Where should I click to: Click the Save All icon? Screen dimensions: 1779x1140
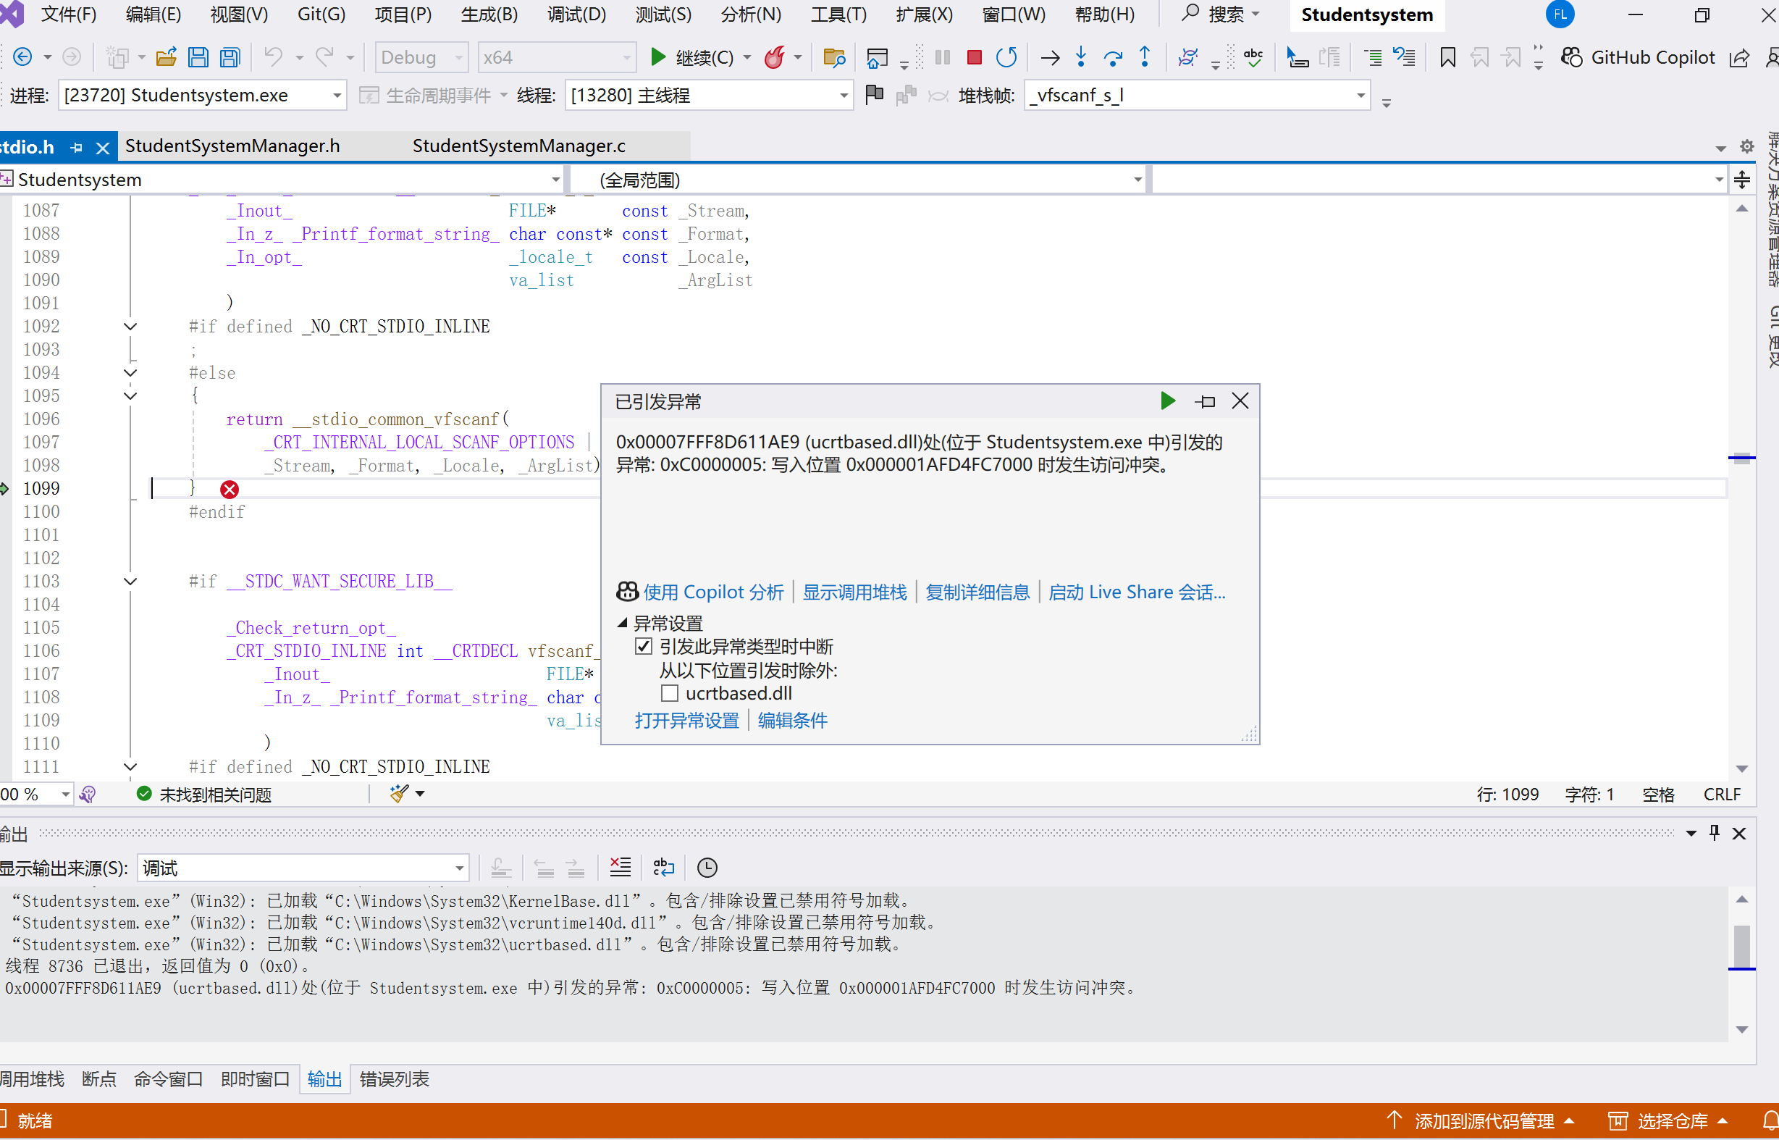point(230,57)
